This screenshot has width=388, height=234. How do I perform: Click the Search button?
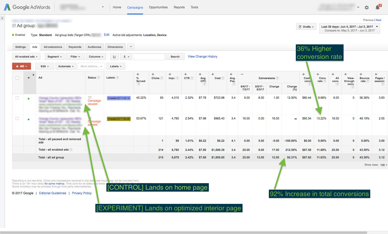tap(175, 57)
